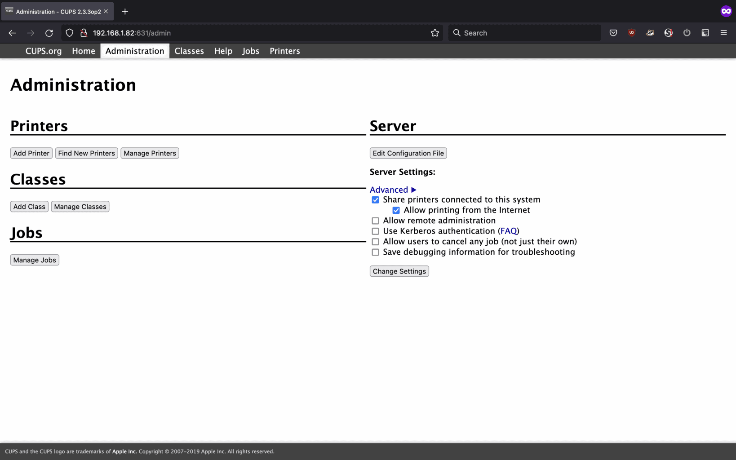Image resolution: width=736 pixels, height=460 pixels.
Task: Click the Manage Classes button
Action: 80,207
